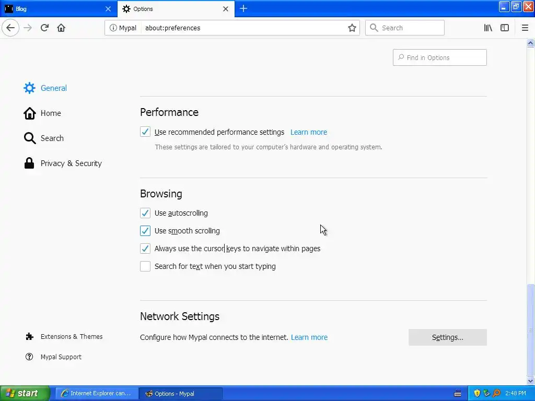
Task: Toggle Use autoscrolling checkbox
Action: coord(145,213)
